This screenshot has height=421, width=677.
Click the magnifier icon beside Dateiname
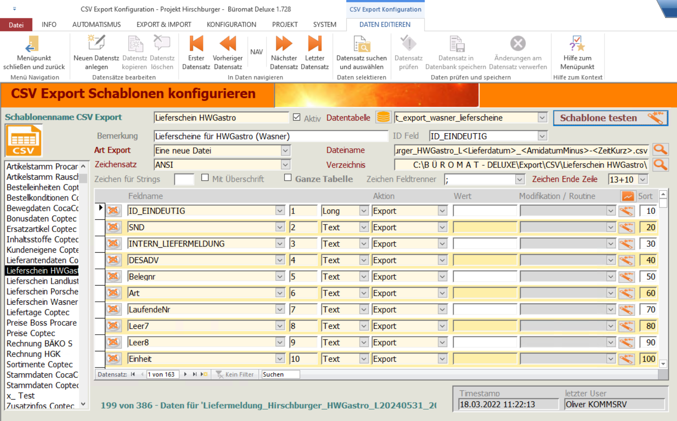(660, 150)
